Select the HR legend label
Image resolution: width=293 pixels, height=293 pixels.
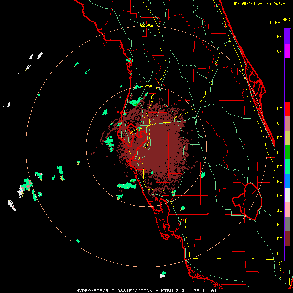[x=279, y=152]
